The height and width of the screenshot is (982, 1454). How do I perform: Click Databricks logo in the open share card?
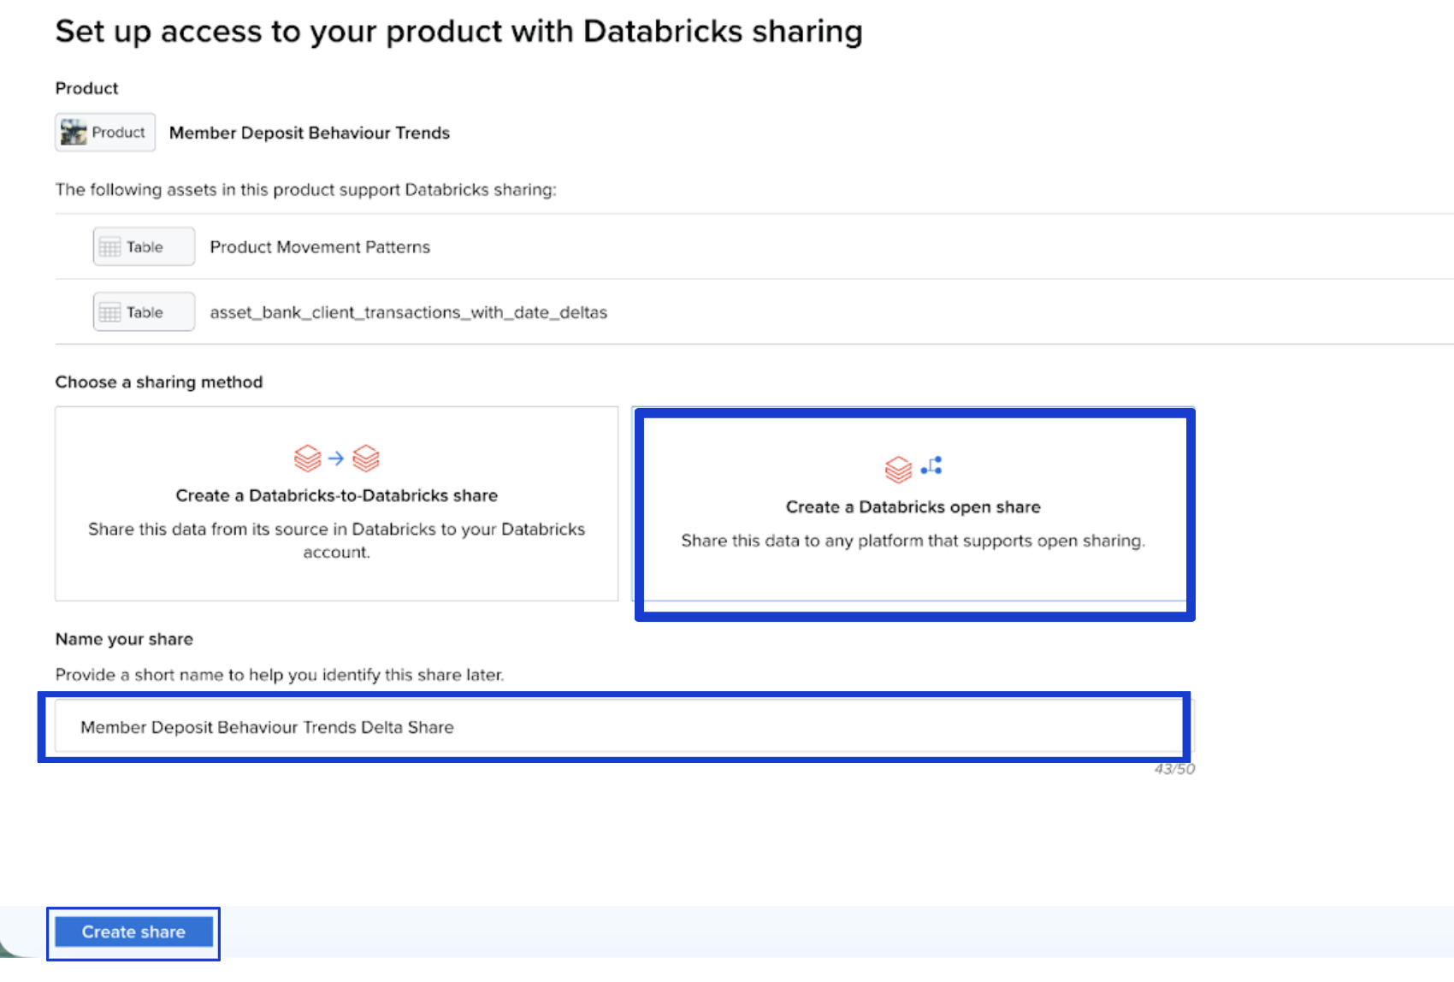(898, 469)
